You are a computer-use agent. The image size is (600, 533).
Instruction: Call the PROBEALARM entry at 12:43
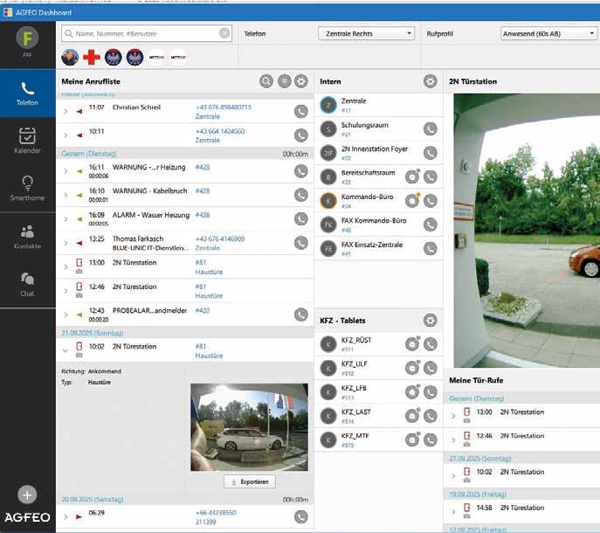[x=301, y=315]
